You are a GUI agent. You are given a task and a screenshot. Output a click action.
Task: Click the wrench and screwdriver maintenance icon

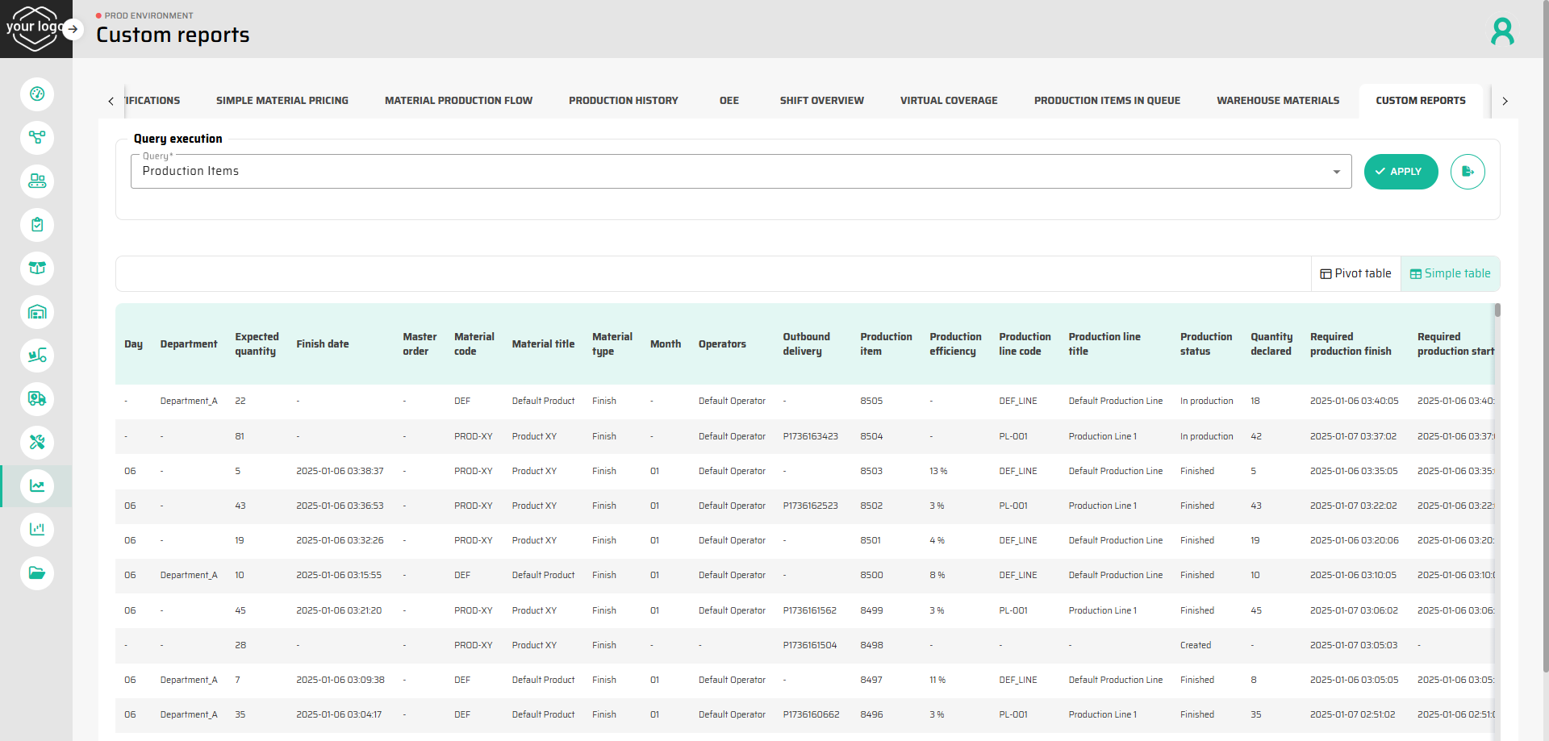(37, 443)
